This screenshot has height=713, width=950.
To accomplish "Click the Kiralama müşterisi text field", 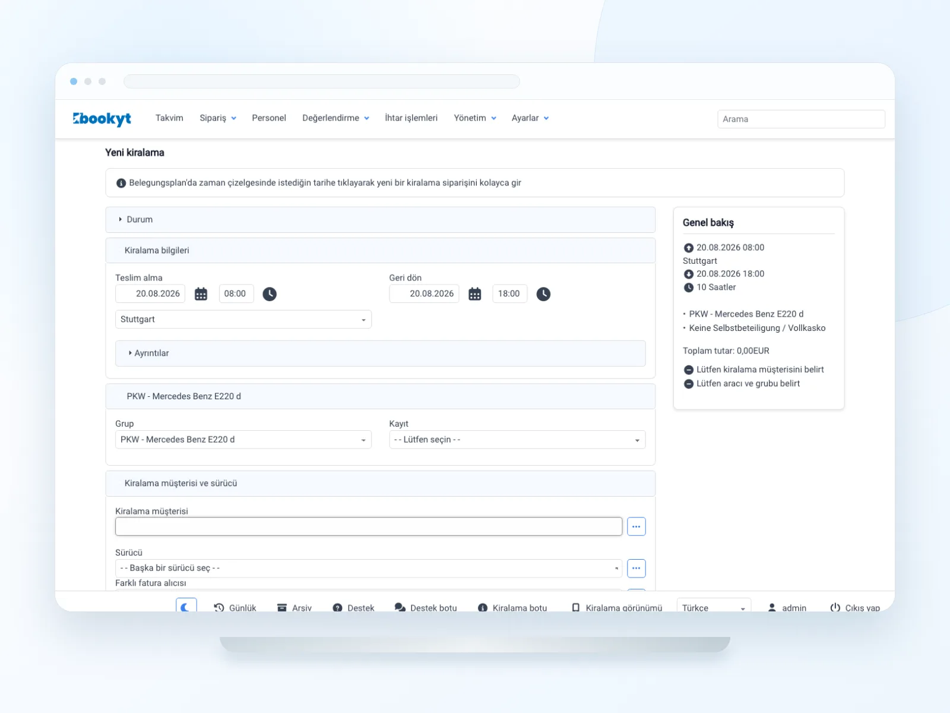I will [x=369, y=526].
